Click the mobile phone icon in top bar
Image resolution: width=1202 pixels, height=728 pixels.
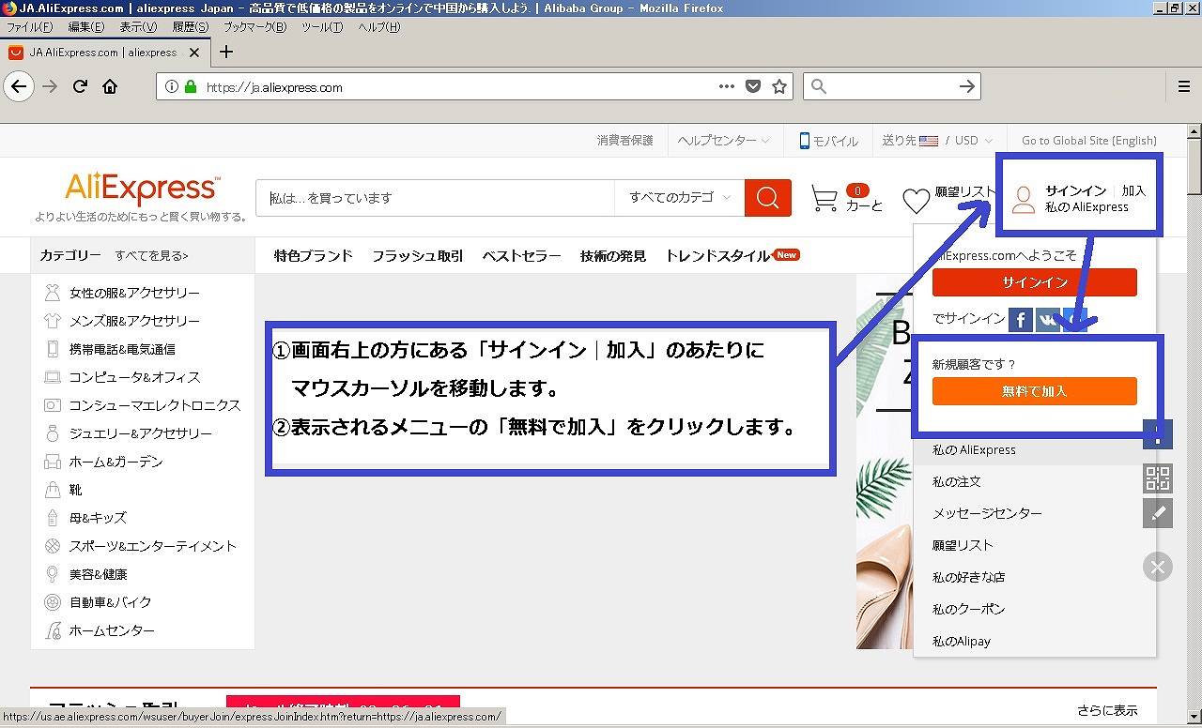(x=805, y=141)
